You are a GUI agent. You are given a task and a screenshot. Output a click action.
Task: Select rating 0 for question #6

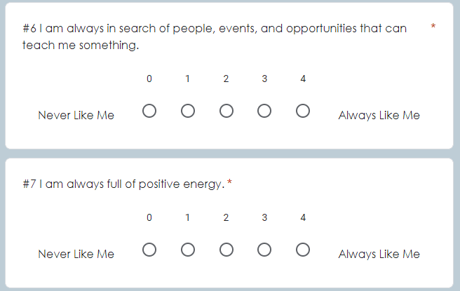coord(149,111)
